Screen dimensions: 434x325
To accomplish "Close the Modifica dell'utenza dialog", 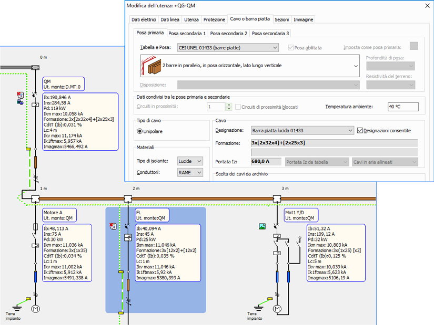I will pyautogui.click(x=427, y=6).
